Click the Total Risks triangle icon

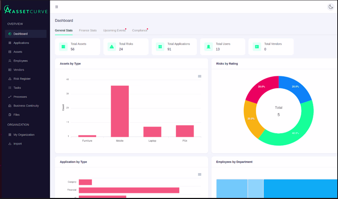(112, 46)
